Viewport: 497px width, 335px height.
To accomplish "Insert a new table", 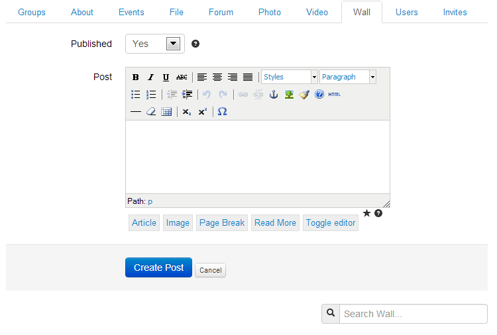I will [x=166, y=112].
